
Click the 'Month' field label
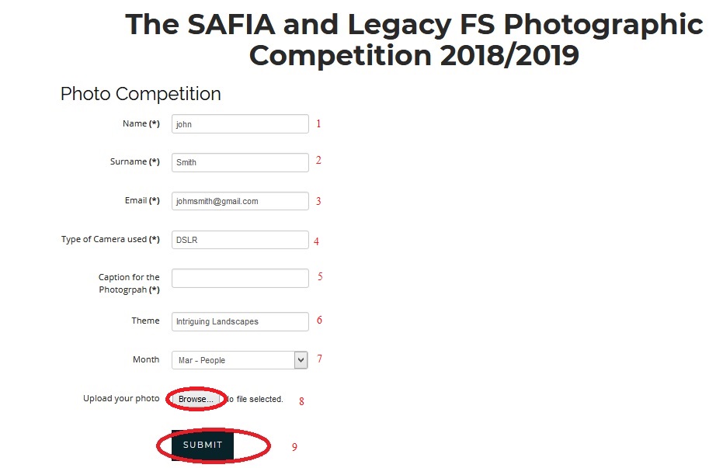tap(146, 359)
